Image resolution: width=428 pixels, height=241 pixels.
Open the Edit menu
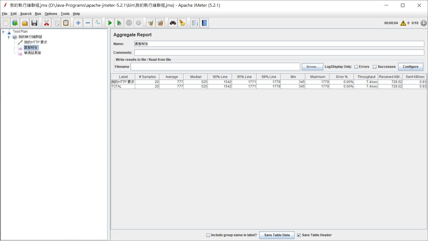coord(14,14)
